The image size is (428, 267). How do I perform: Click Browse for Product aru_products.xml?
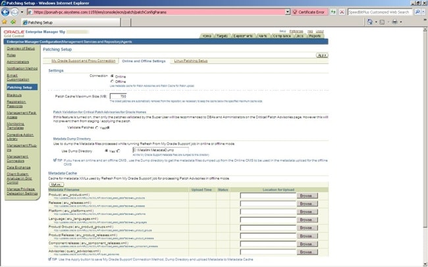pyautogui.click(x=307, y=196)
